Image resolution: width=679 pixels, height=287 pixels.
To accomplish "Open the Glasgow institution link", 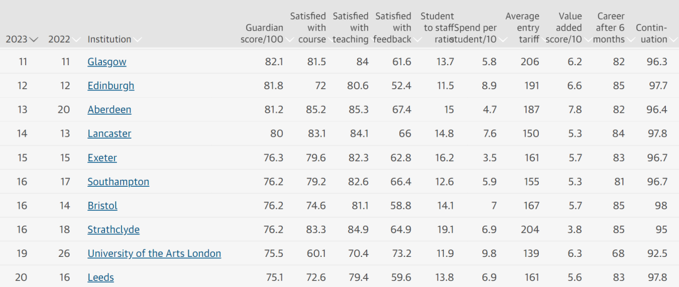I will click(x=107, y=62).
